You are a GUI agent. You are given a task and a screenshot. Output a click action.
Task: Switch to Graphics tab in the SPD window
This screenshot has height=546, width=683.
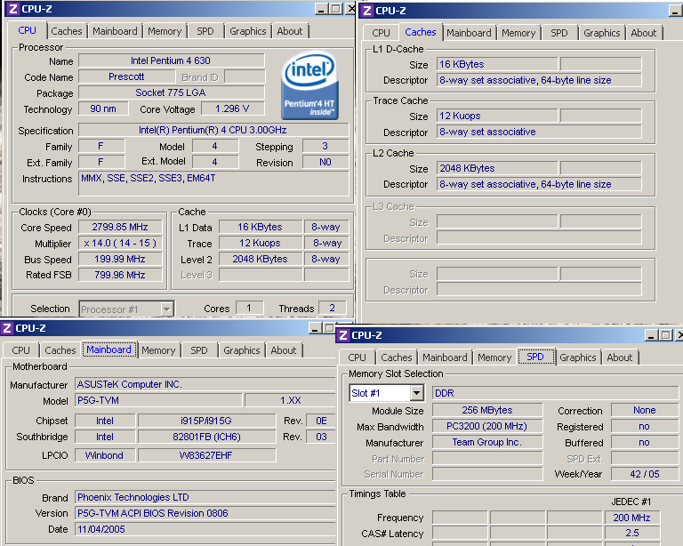tap(578, 357)
